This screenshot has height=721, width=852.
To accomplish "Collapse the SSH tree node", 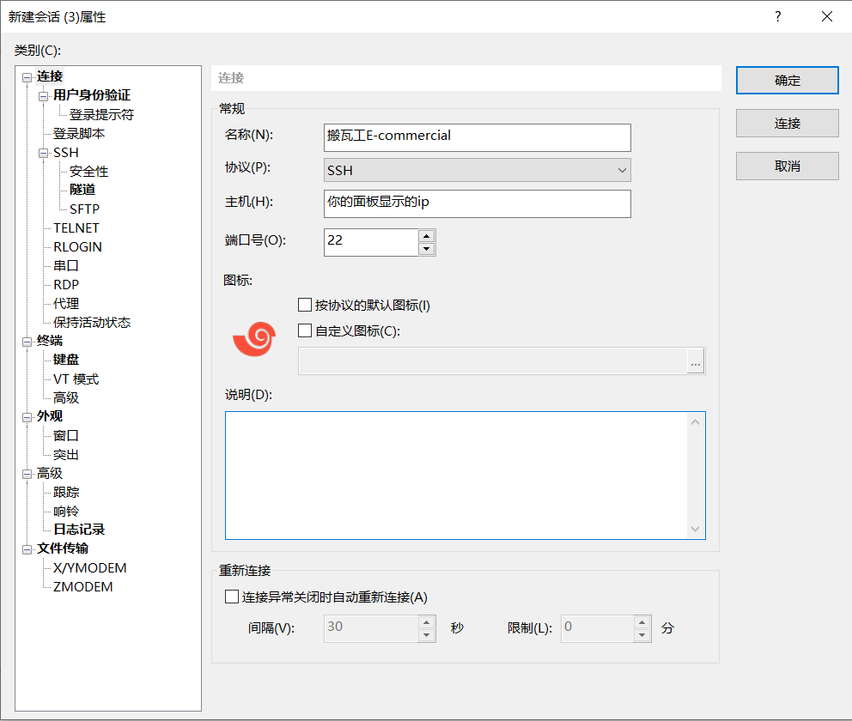I will 43,153.
